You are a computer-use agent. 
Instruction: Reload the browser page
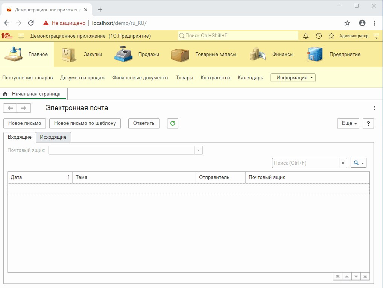pos(31,23)
